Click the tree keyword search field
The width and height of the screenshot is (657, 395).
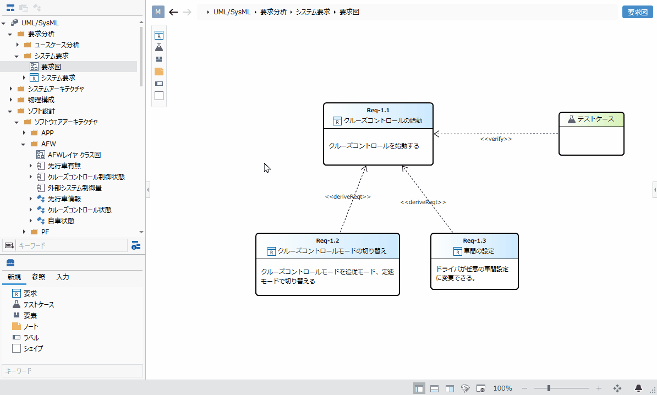click(x=72, y=245)
